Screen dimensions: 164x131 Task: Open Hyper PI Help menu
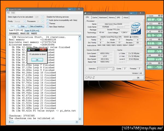point(13,13)
